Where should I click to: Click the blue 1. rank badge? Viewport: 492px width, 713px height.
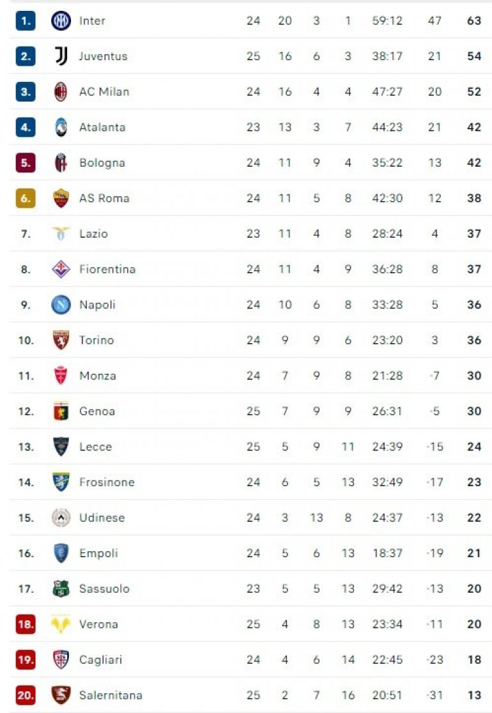coord(26,20)
